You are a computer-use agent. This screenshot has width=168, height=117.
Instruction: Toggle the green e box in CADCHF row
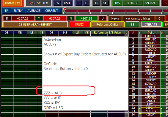pyautogui.click(x=162, y=101)
